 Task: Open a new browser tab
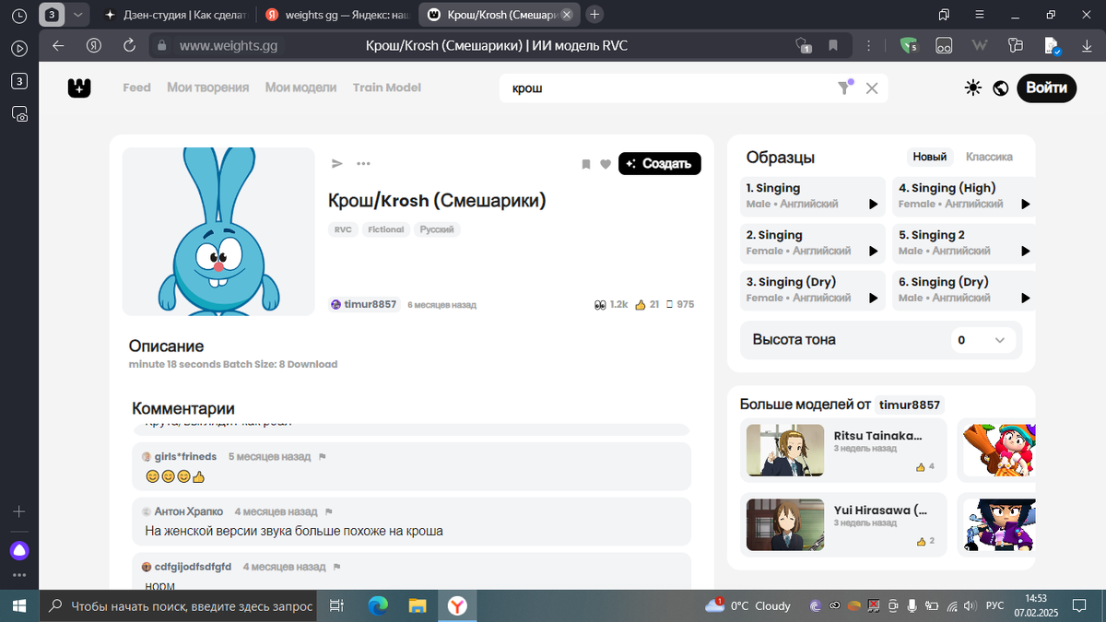click(595, 14)
